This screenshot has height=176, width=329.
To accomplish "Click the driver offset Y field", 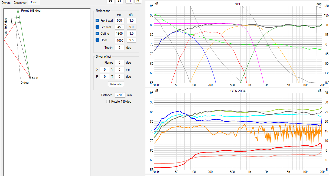I will click(119, 70).
